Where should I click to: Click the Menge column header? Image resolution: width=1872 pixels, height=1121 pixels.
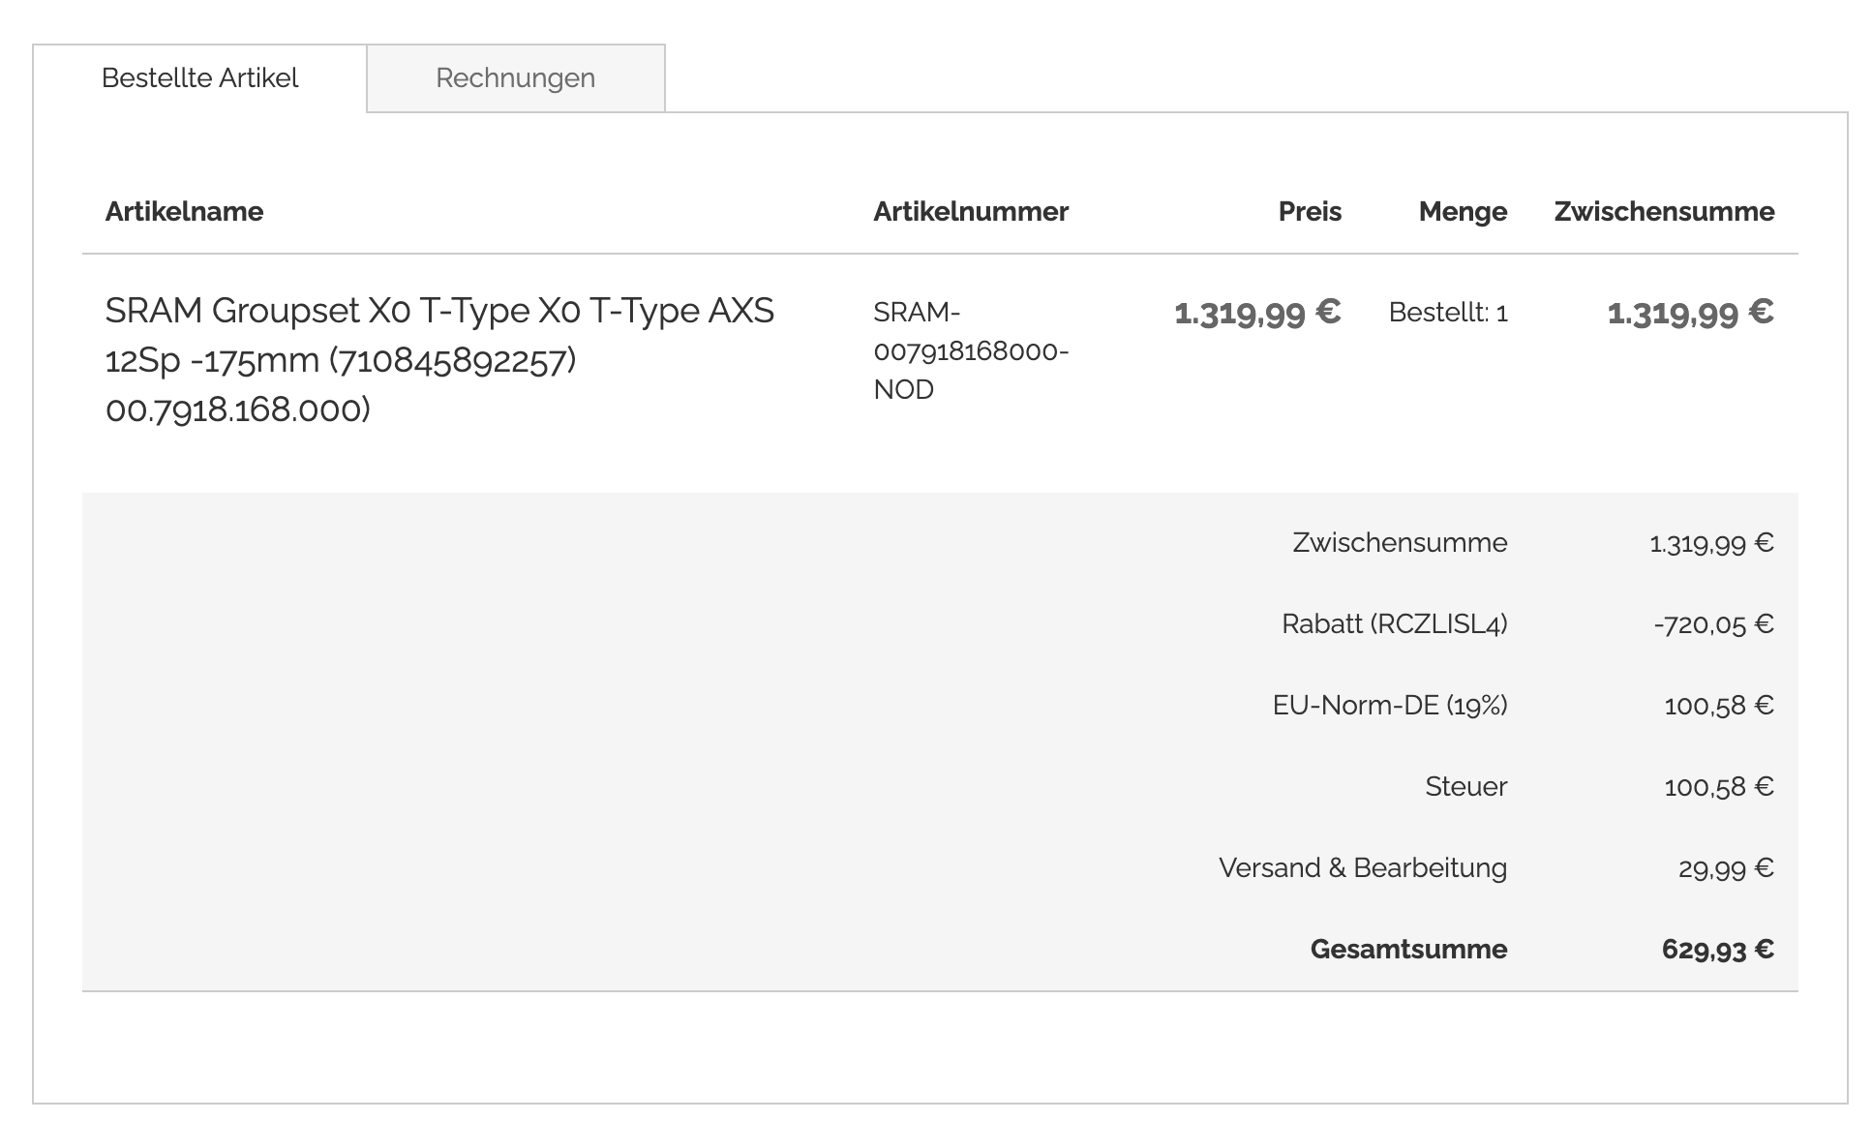(1462, 212)
